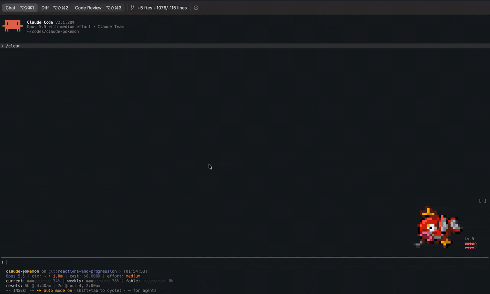Click the cost: $0.0000 value
This screenshot has width=490, height=294.
85,276
